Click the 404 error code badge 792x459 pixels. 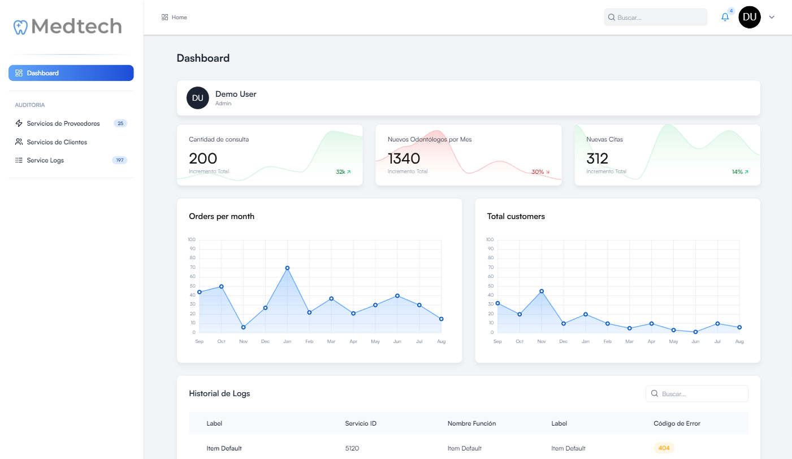[x=664, y=448]
